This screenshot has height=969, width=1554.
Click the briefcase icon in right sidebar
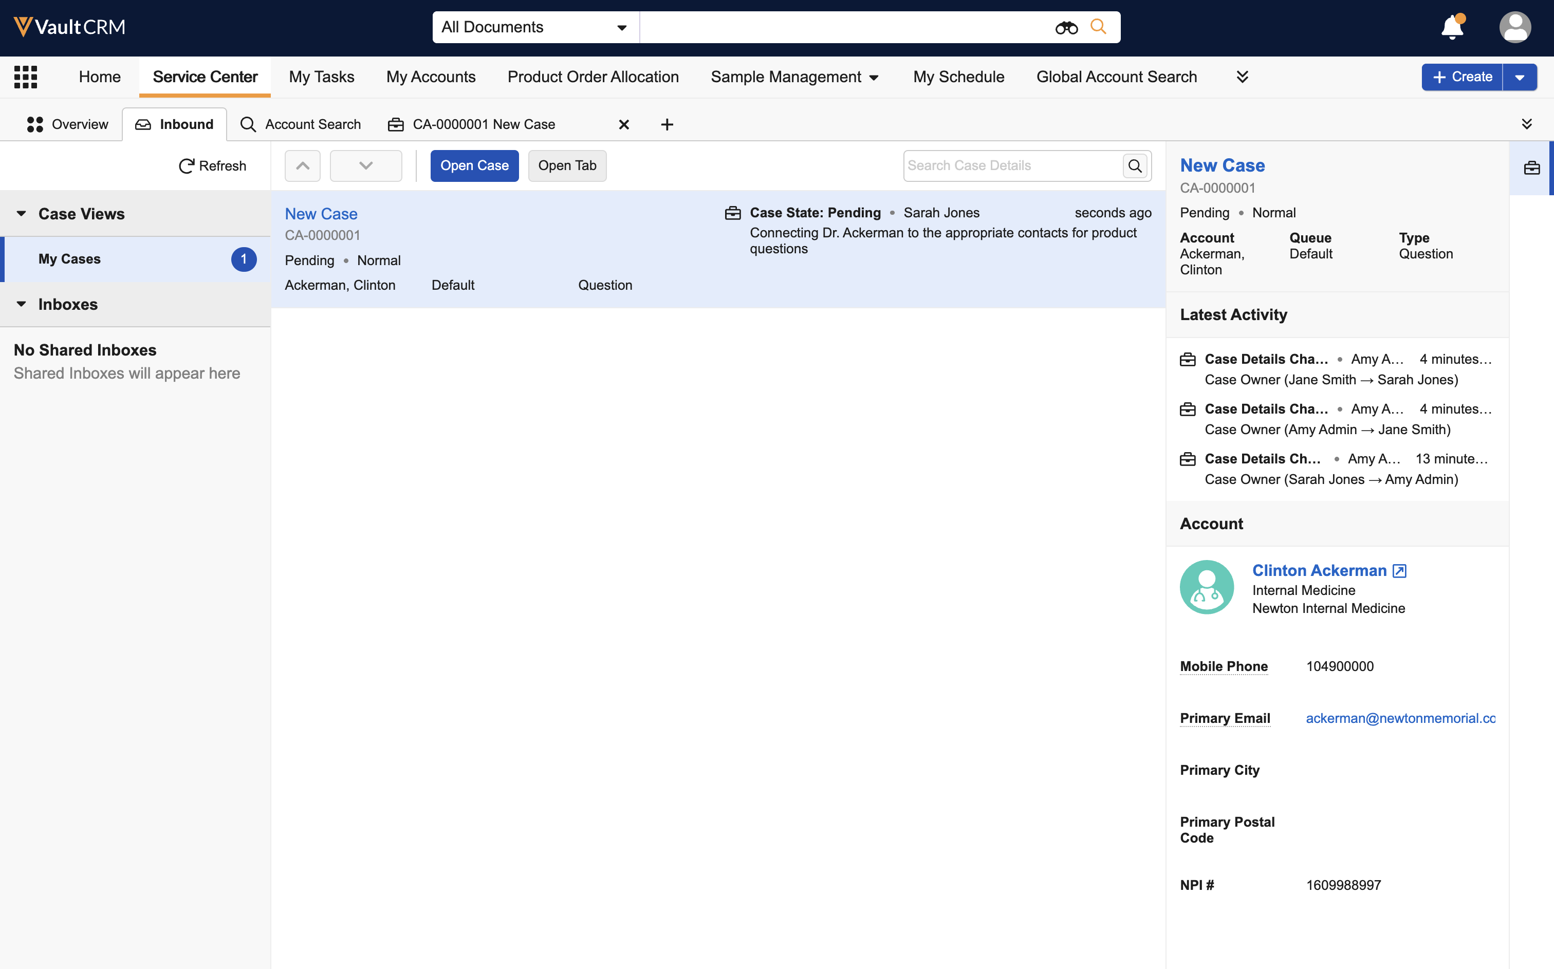tap(1531, 168)
